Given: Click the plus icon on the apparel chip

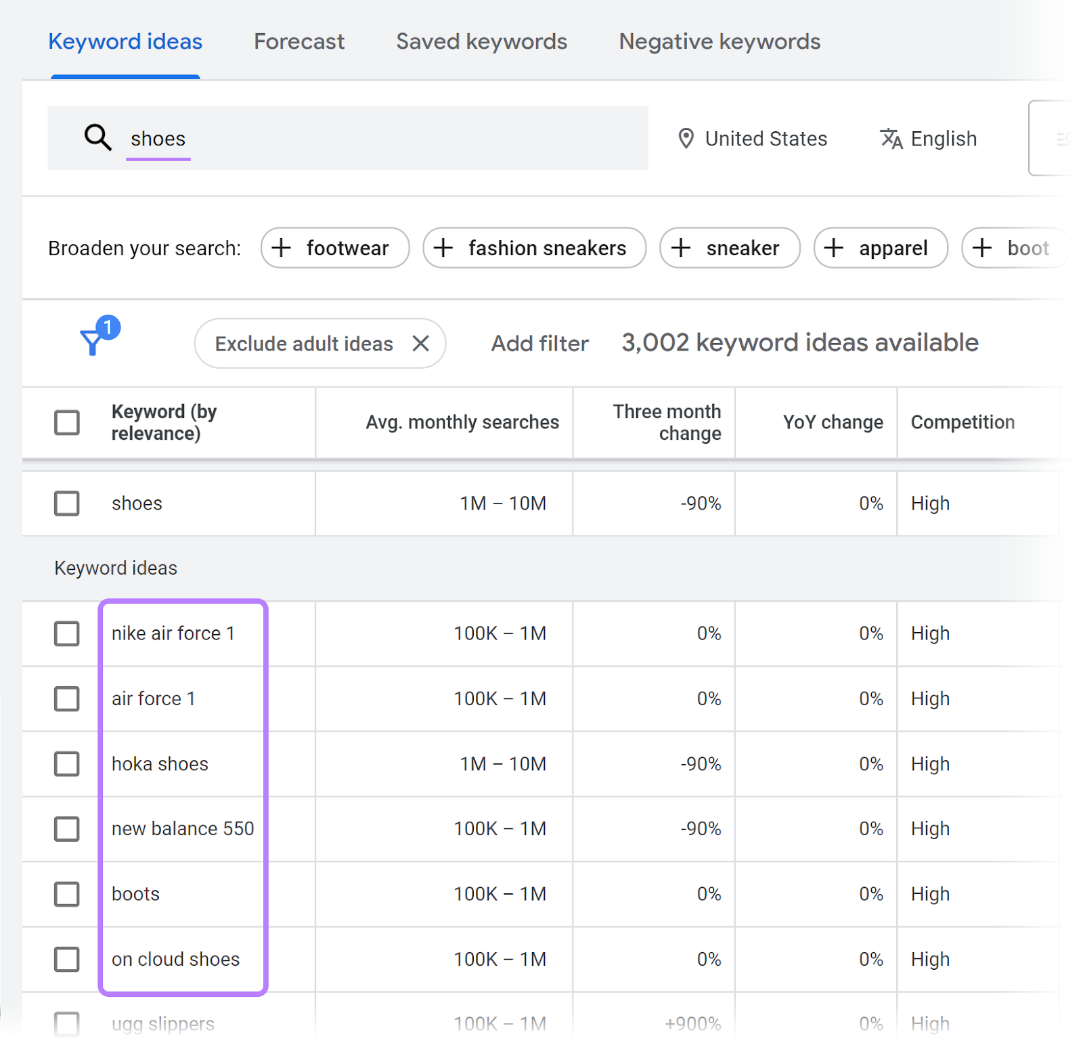Looking at the screenshot, I should point(833,248).
